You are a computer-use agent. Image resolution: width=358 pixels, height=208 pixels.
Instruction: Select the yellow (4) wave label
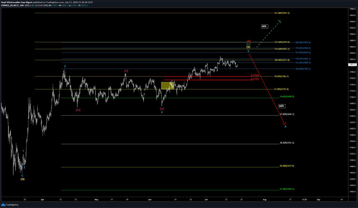[22, 179]
